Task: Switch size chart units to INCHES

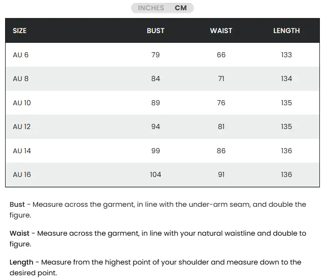Action: 151,8
